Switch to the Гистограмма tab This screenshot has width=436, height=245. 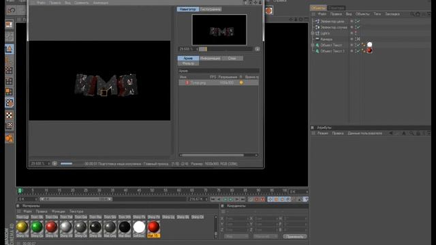point(211,9)
